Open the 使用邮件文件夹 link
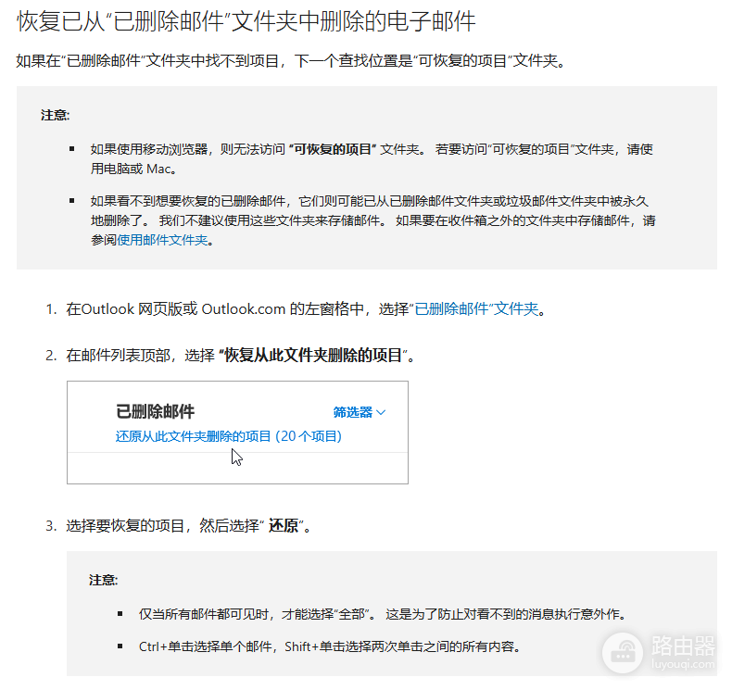The width and height of the screenshot is (732, 690). (x=162, y=240)
